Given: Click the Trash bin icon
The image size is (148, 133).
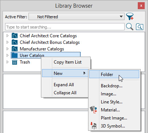Looking at the screenshot, I should [x=15, y=62].
